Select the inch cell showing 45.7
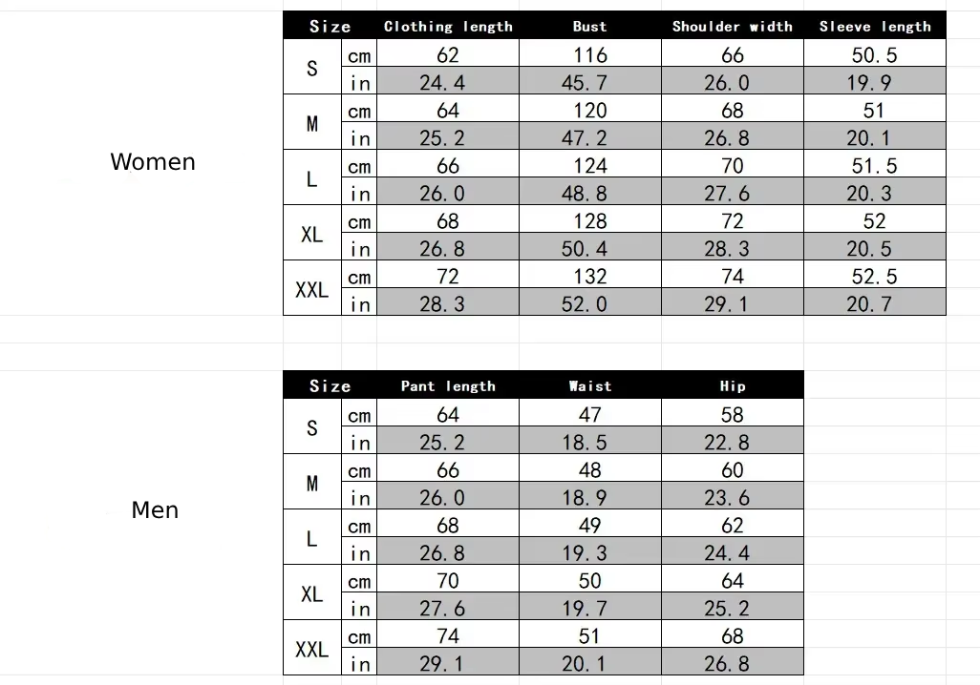The image size is (980, 685). coord(589,83)
